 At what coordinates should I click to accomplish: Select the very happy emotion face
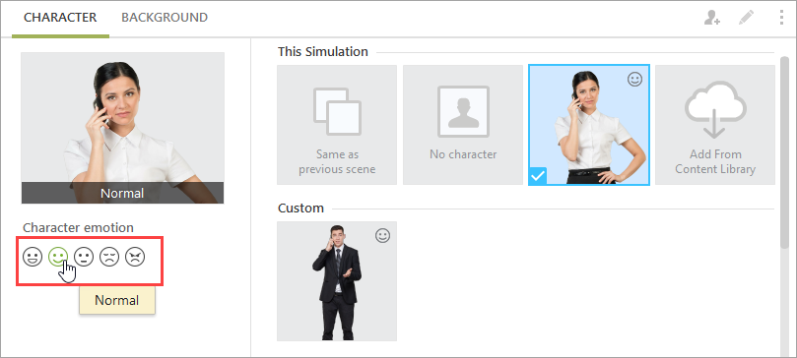pyautogui.click(x=33, y=257)
